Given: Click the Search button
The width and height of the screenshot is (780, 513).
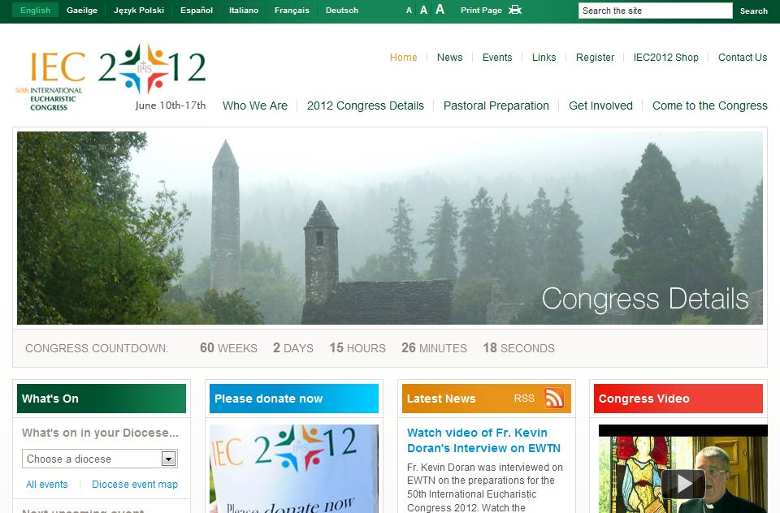Looking at the screenshot, I should tap(753, 11).
